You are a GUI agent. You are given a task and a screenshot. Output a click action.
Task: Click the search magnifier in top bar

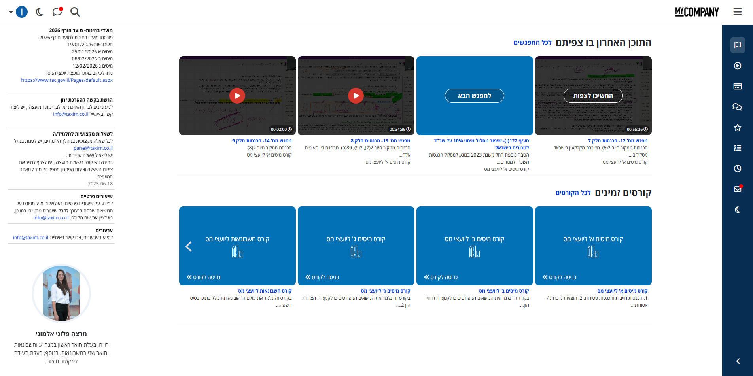pos(75,12)
